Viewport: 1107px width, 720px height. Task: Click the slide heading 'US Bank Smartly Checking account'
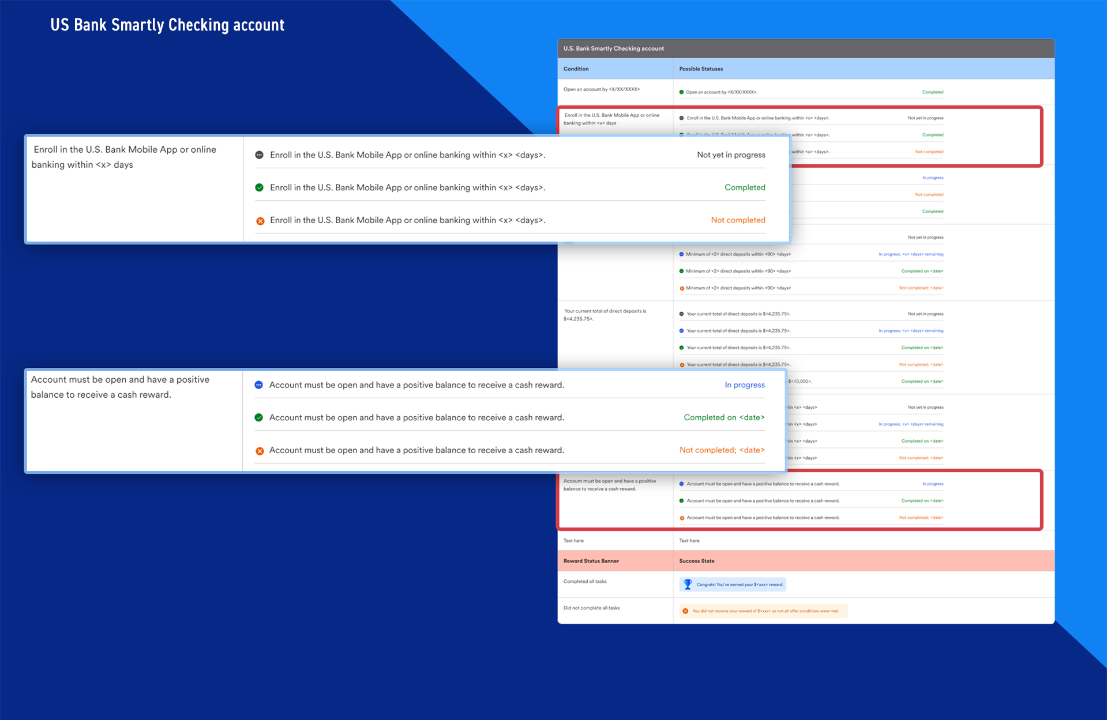click(167, 25)
